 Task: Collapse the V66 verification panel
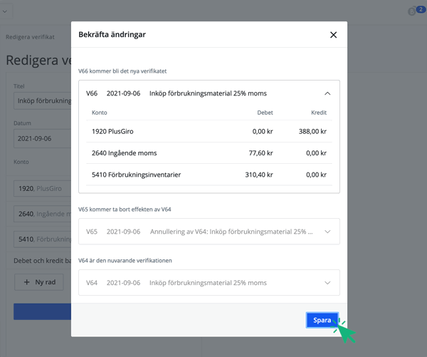tap(327, 93)
